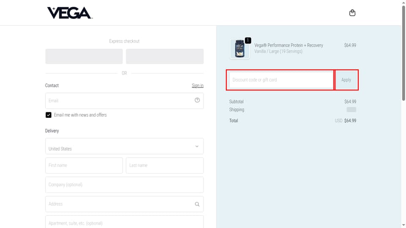Click the Shipping label
This screenshot has width=406, height=228.
[236, 110]
